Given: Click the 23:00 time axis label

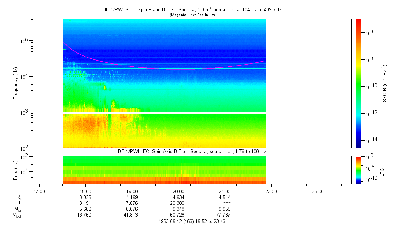Looking at the screenshot, I should 318,191.
